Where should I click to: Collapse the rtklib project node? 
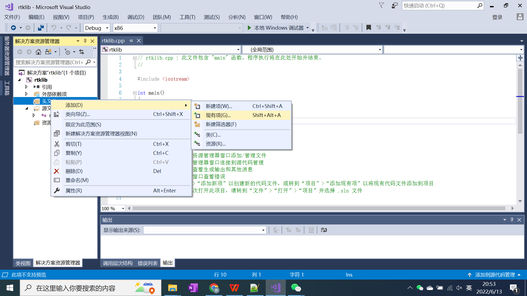tap(19, 80)
